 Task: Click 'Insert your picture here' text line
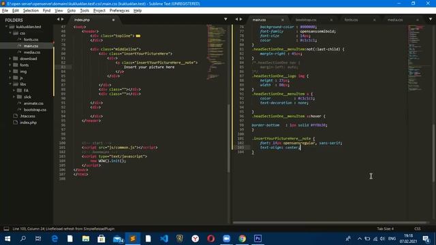(149, 67)
